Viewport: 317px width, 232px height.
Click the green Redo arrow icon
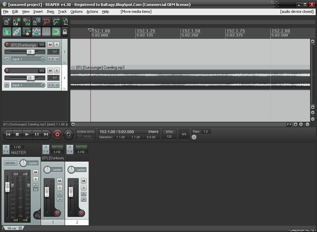click(x=56, y=22)
